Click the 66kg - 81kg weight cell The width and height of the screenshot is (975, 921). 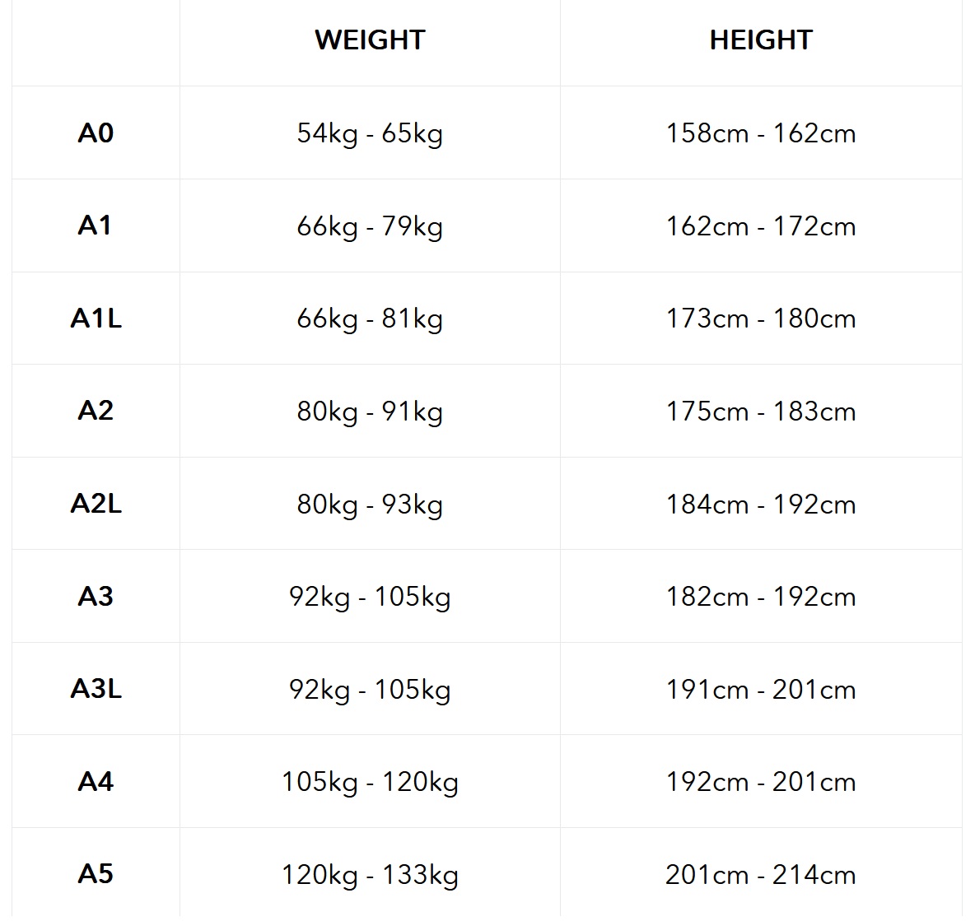(x=370, y=319)
